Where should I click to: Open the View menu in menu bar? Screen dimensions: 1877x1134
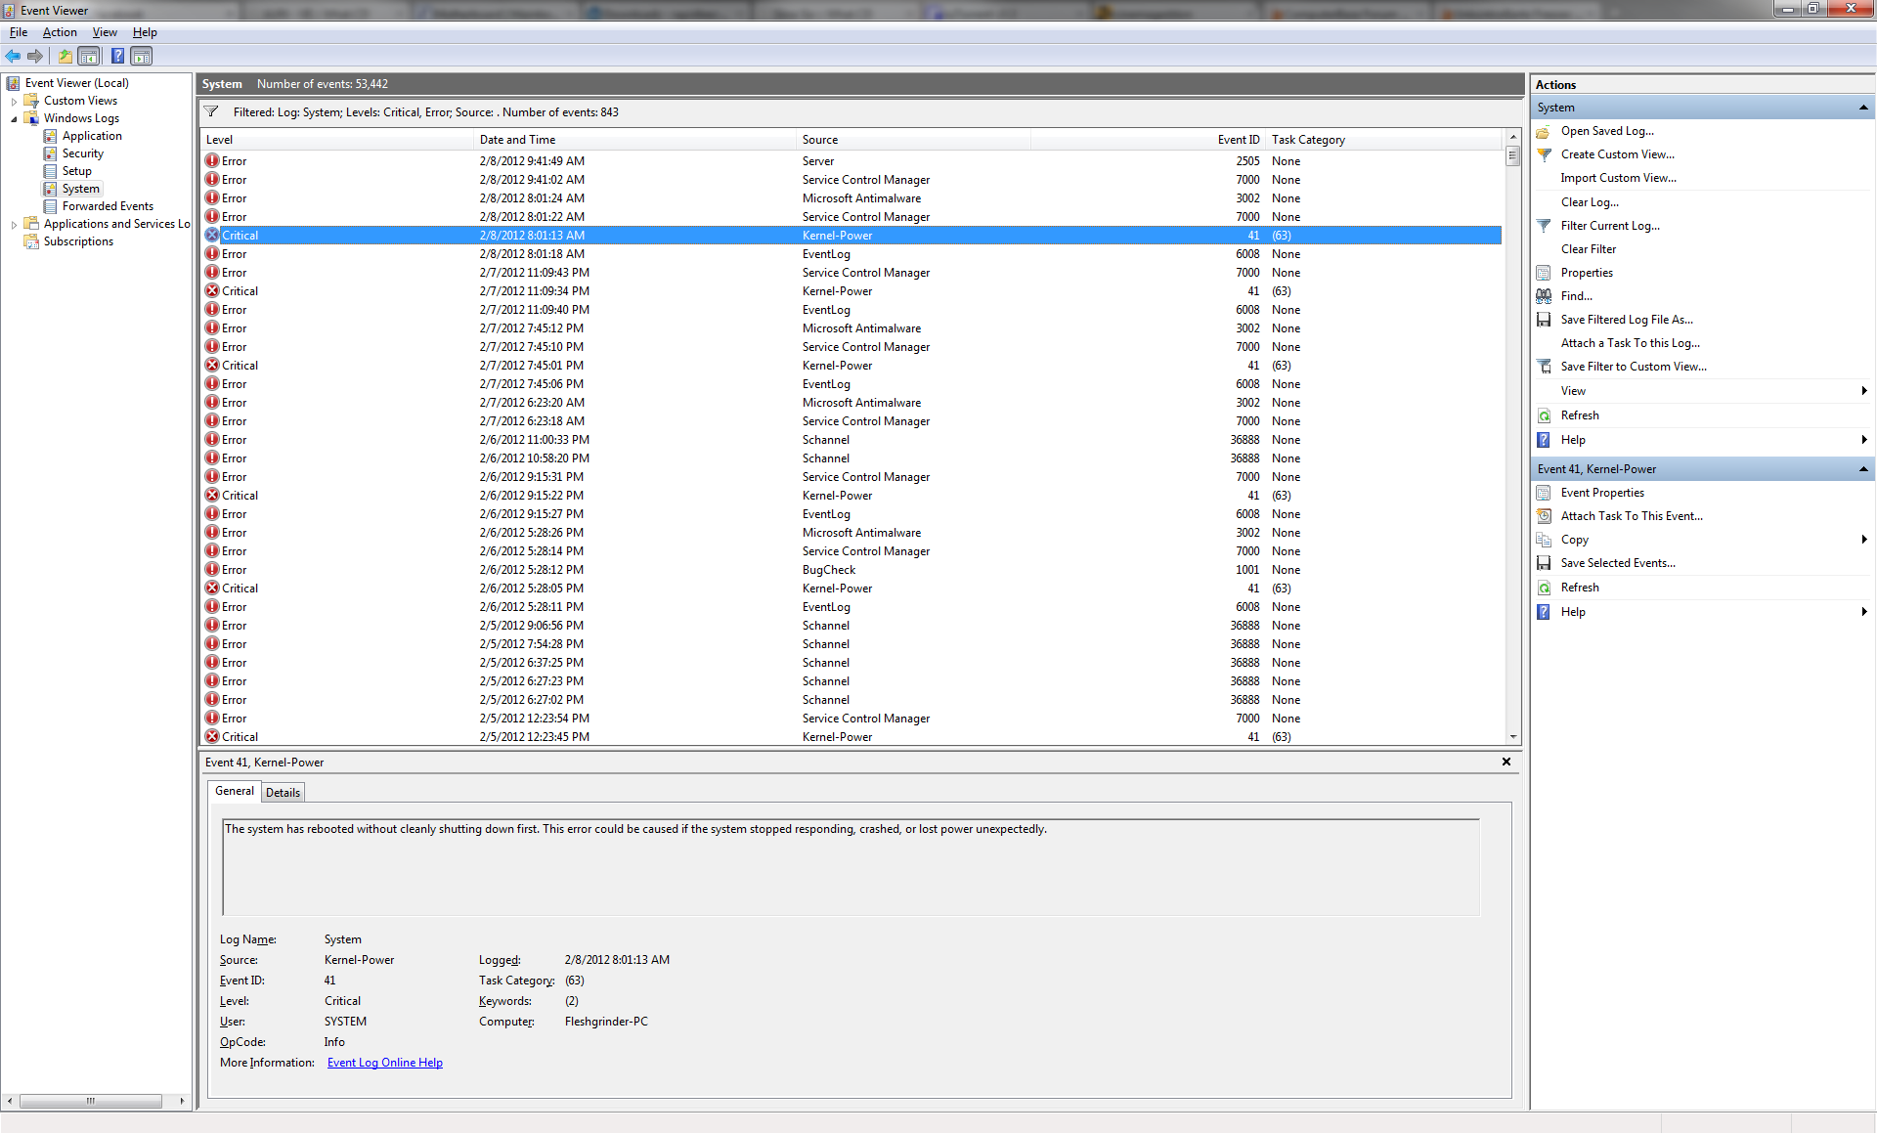pyautogui.click(x=105, y=32)
